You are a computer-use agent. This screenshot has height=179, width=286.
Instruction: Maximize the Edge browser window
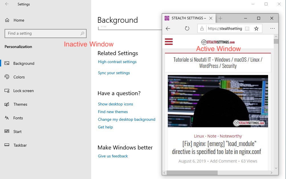tap(258, 18)
